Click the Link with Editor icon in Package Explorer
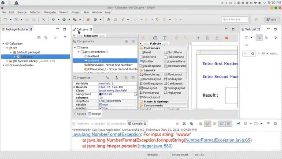The image size is (282, 159). coord(46,38)
